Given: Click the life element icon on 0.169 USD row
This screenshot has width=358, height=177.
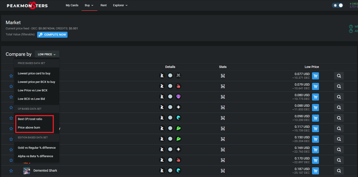Looking at the screenshot, I should click(x=178, y=150).
